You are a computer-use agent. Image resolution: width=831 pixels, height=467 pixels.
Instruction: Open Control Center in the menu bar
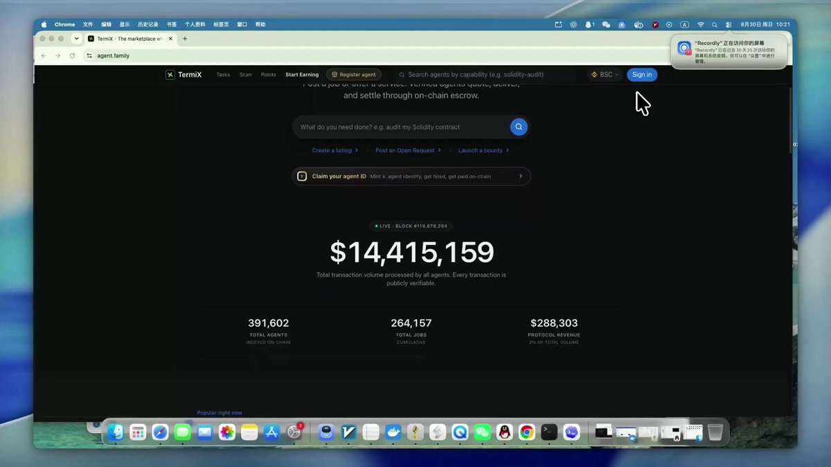point(729,24)
